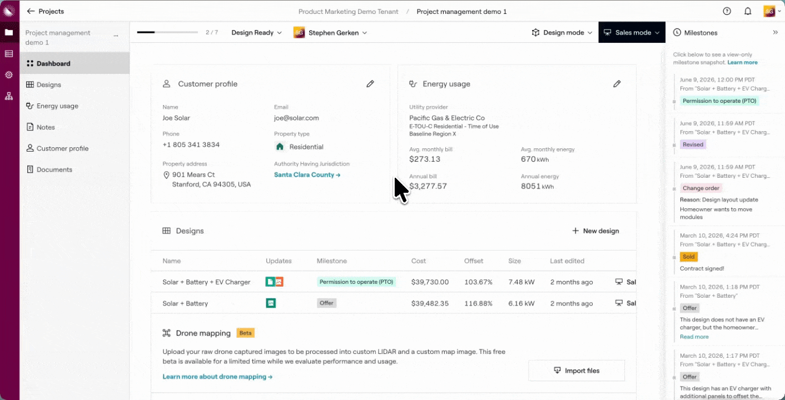Open Notes in the sidebar
The image size is (785, 400).
point(74,127)
